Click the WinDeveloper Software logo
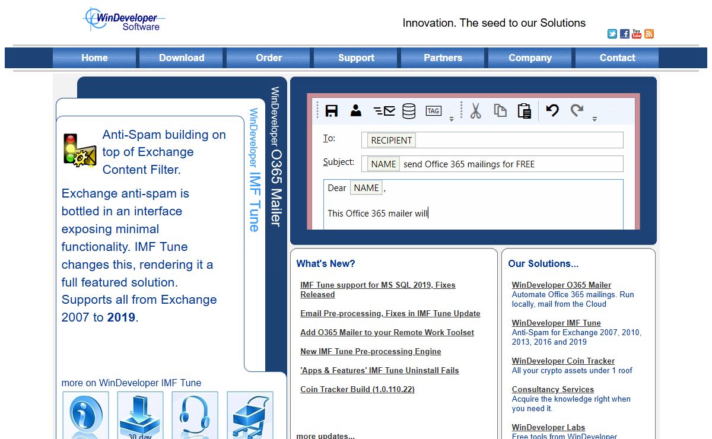Screen dimensions: 712x439 [x=124, y=20]
